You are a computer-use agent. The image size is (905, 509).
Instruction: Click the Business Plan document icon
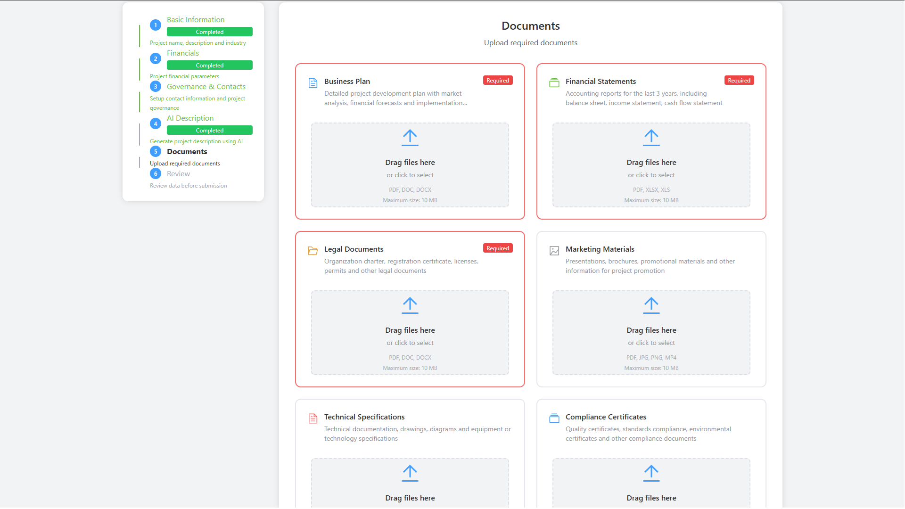click(313, 82)
